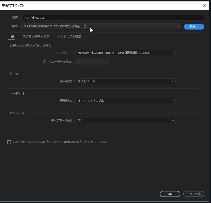Screen dimensions: 211x203
Task: Switch to the 一般 tab
Action: [11, 37]
